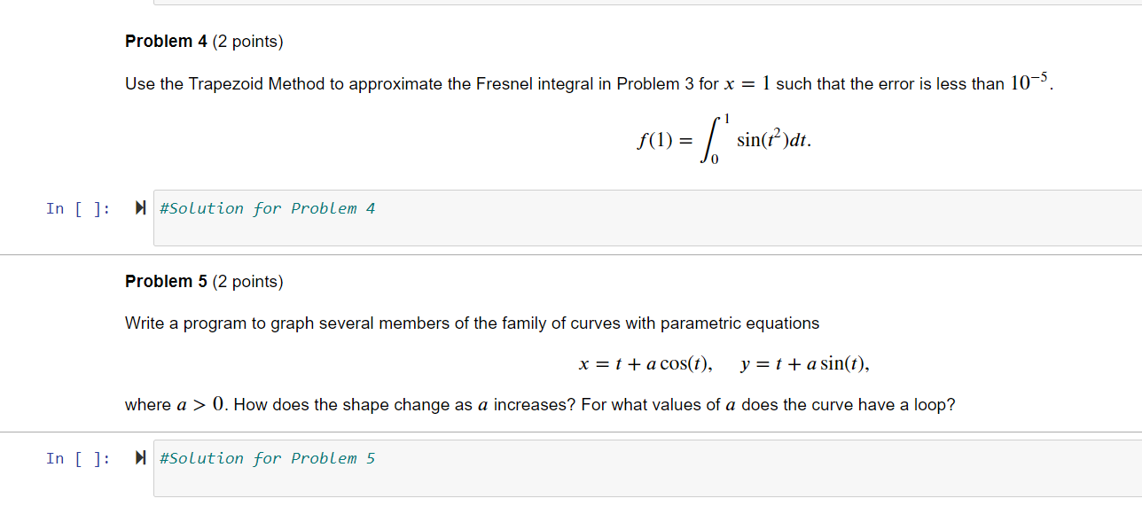Image resolution: width=1142 pixels, height=522 pixels.
Task: Click the play arrow next to the second code cell
Action: [x=140, y=457]
